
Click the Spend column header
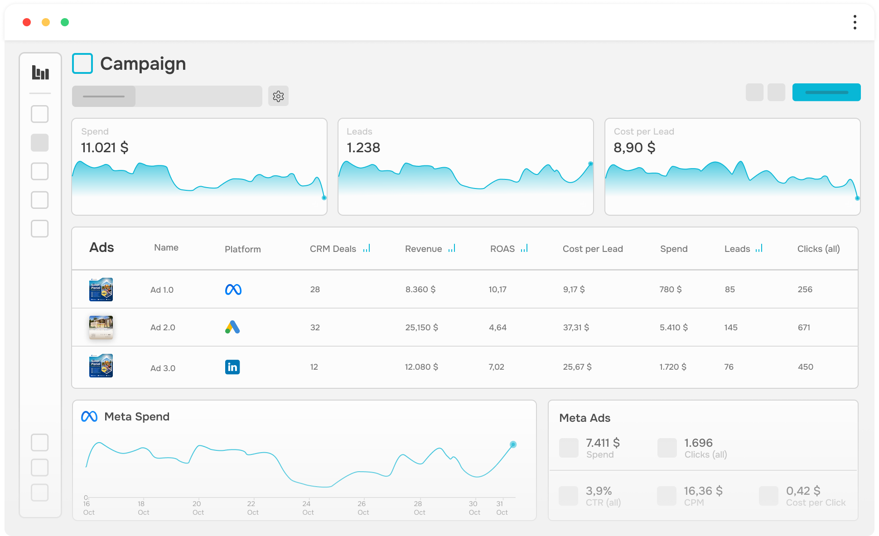coord(674,249)
